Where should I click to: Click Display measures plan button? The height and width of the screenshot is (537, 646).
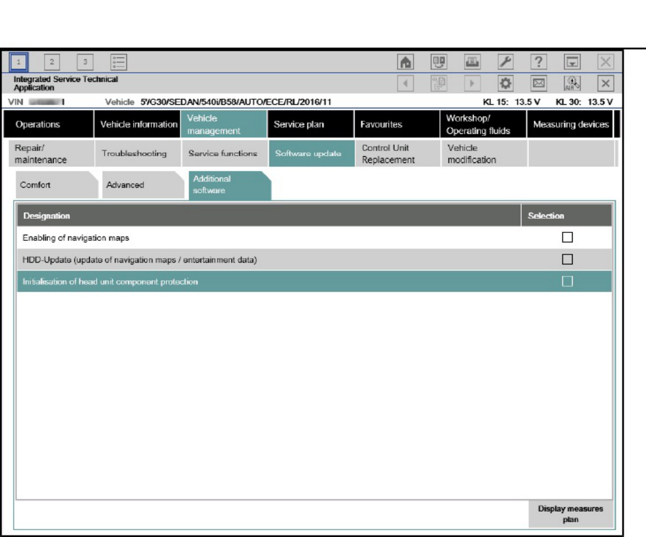click(x=570, y=514)
